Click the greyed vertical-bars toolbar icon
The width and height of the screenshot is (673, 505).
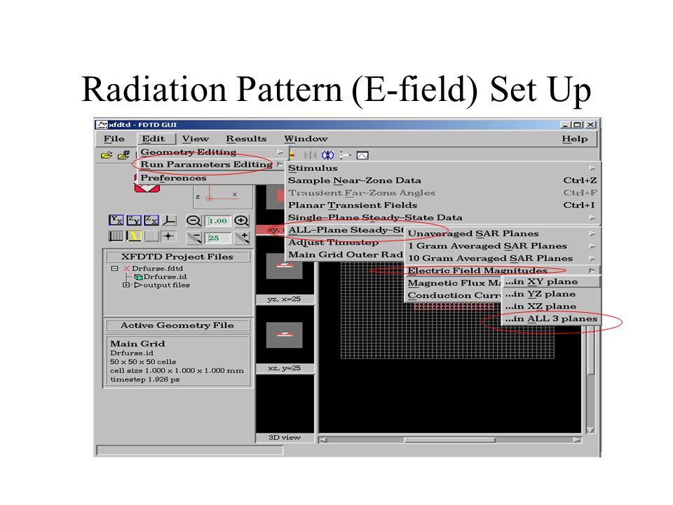[x=310, y=155]
